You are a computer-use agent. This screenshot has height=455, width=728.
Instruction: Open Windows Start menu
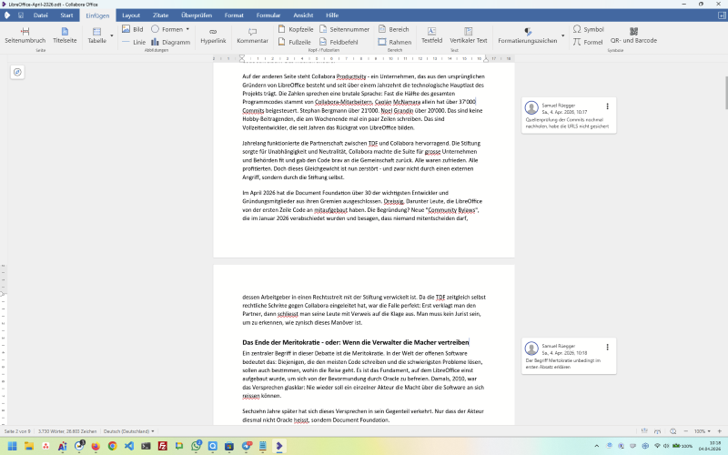[x=13, y=446]
